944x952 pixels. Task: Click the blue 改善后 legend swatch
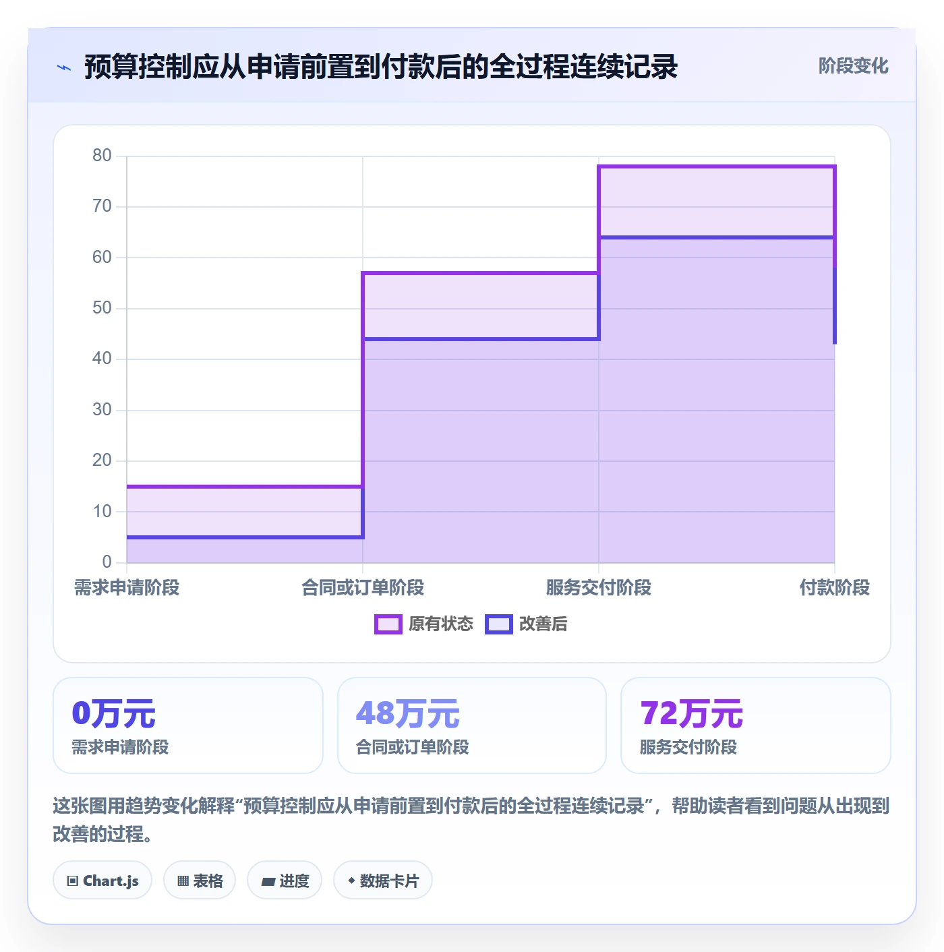pos(499,624)
